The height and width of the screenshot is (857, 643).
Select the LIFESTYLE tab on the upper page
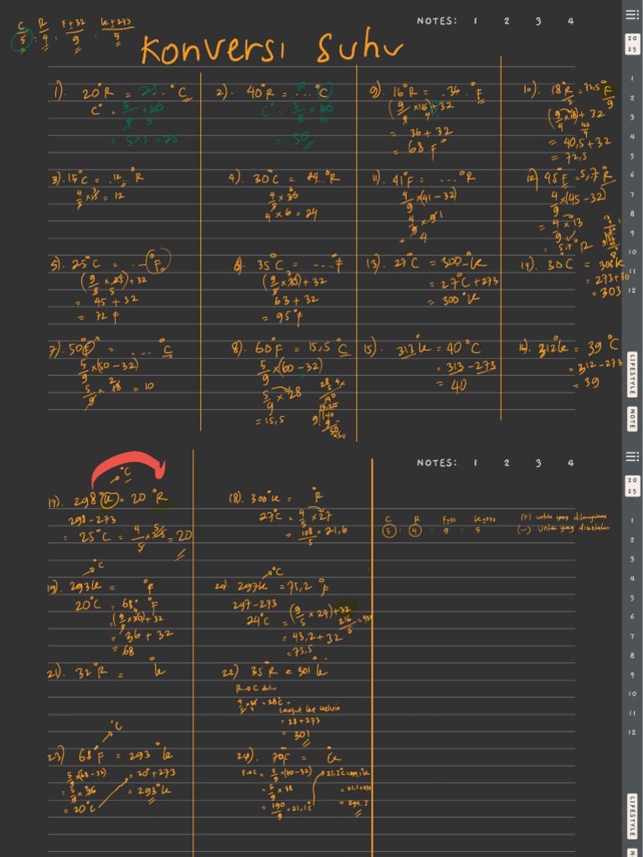click(x=632, y=374)
